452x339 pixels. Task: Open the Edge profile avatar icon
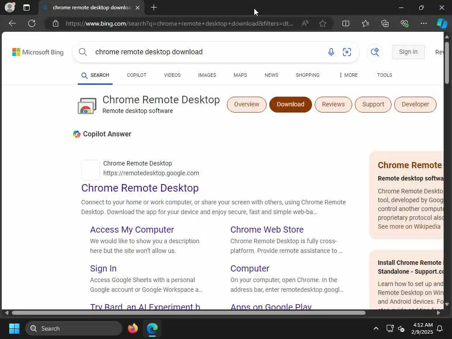pyautogui.click(x=10, y=7)
